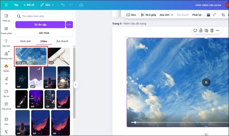This screenshot has height=136, width=229.
Task: Open the Thành phần elements panel
Action: tap(6, 30)
